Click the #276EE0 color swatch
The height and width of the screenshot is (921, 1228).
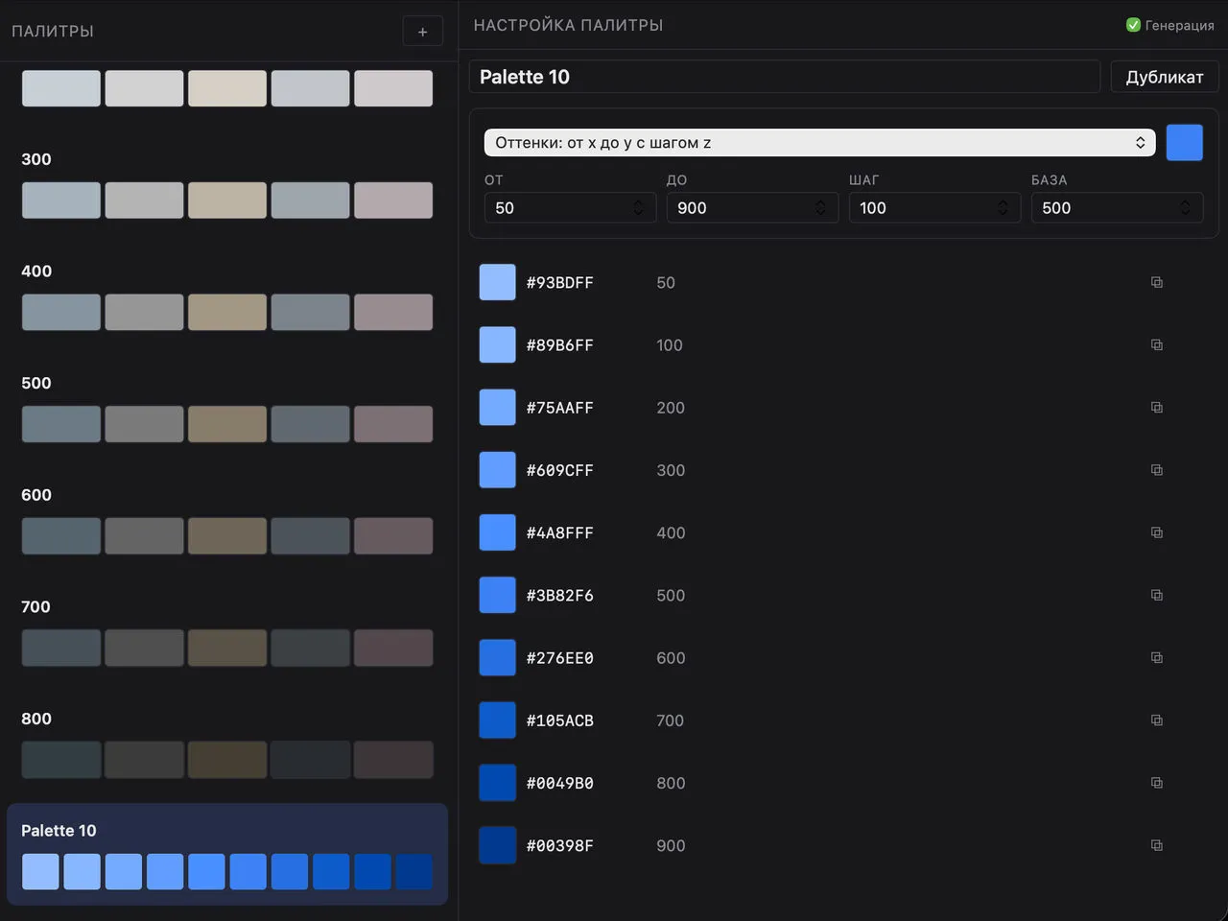pyautogui.click(x=498, y=658)
